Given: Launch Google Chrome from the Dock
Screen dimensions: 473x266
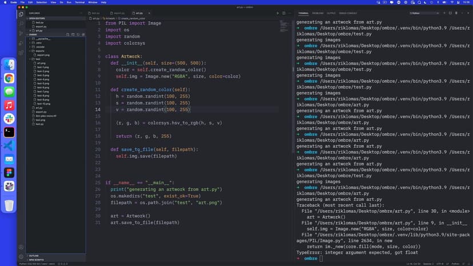Looking at the screenshot, I should click(x=9, y=78).
